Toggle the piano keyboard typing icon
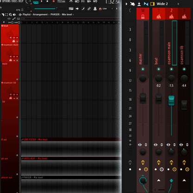The image size is (193, 193). pyautogui.click(x=71, y=9)
